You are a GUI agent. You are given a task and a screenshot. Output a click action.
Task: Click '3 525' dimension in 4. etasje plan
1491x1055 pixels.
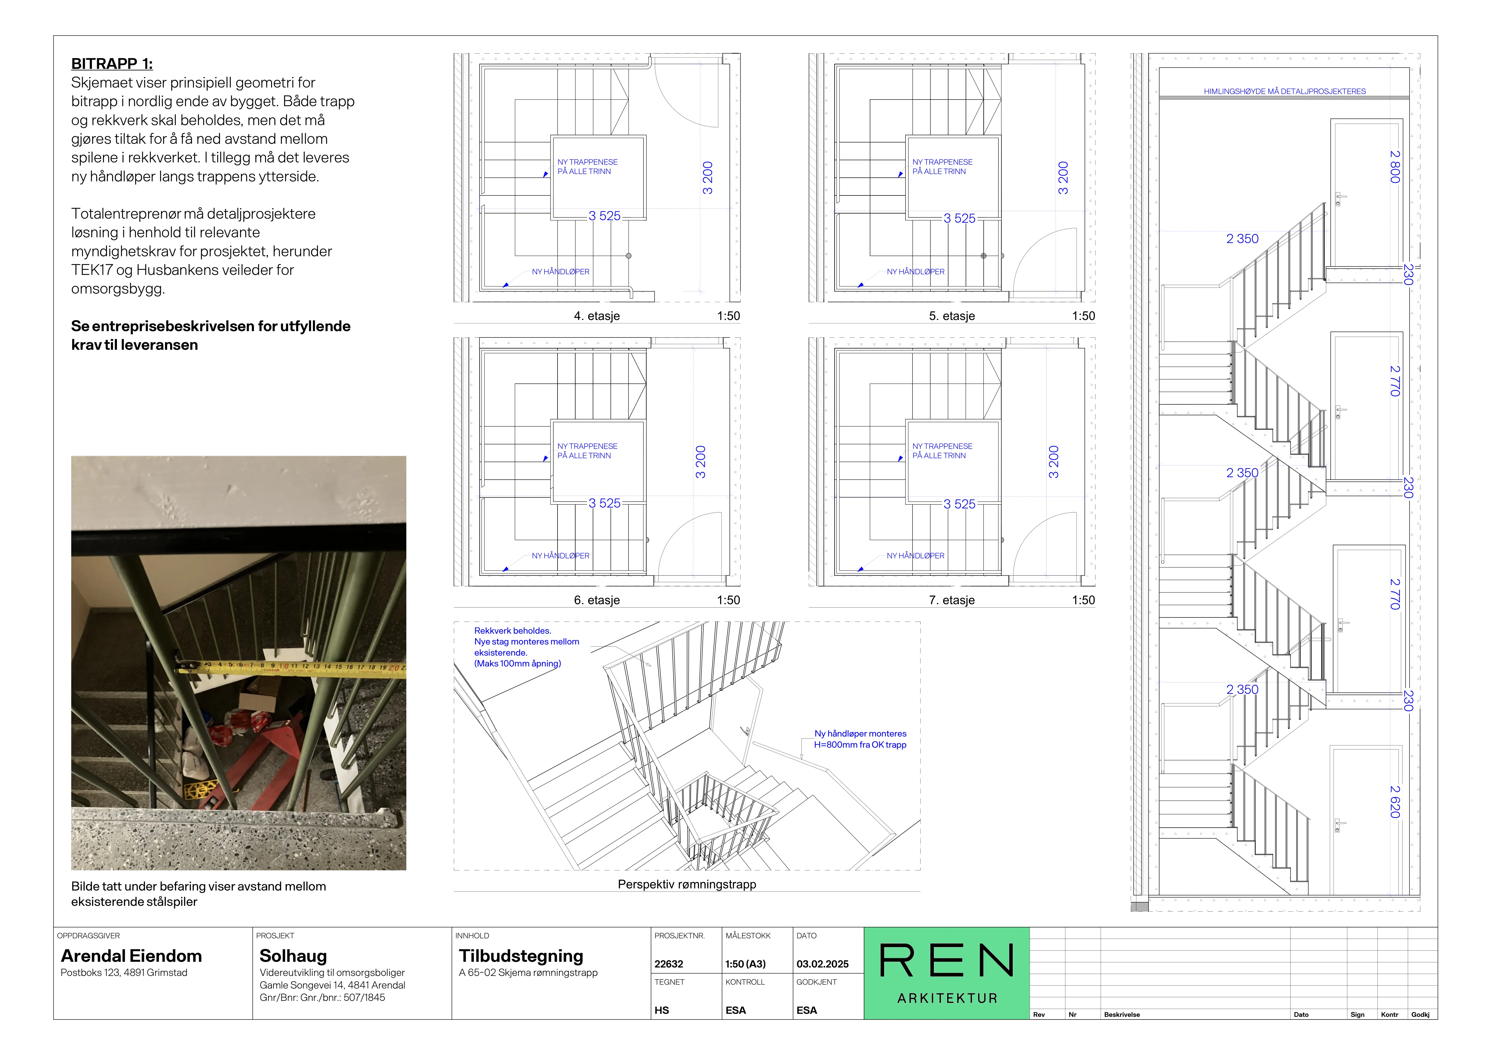tap(605, 216)
